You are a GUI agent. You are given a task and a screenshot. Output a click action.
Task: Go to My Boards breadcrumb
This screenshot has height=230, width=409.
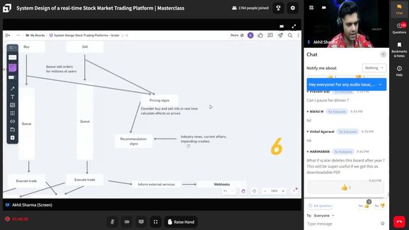[35, 35]
